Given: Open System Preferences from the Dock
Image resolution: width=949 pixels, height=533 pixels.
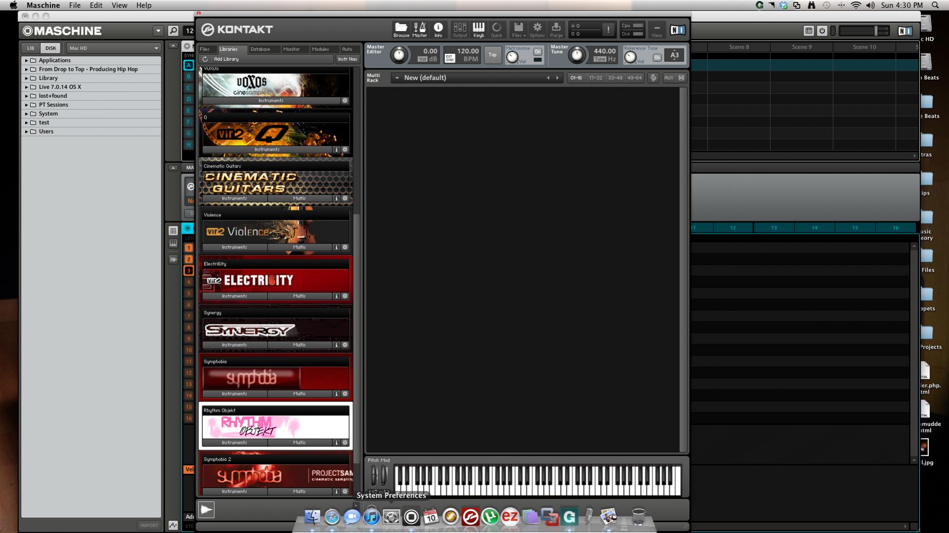Looking at the screenshot, I should pyautogui.click(x=391, y=517).
